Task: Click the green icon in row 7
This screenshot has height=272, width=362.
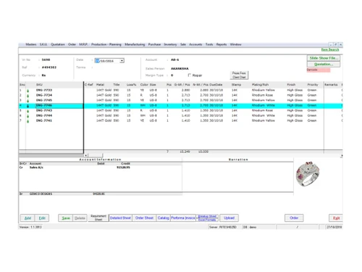Action: tap(28, 121)
